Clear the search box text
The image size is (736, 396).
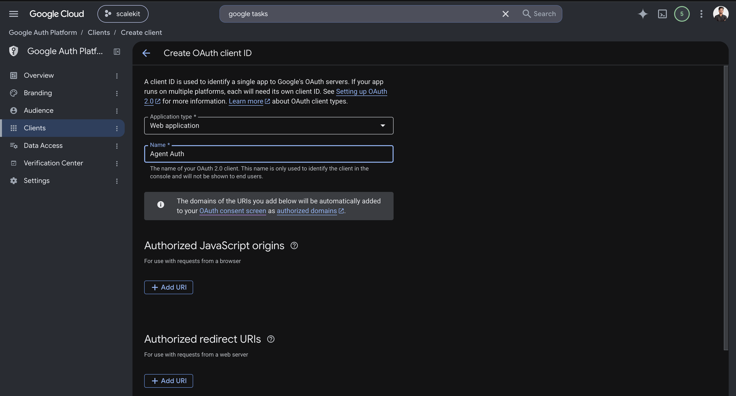(506, 14)
